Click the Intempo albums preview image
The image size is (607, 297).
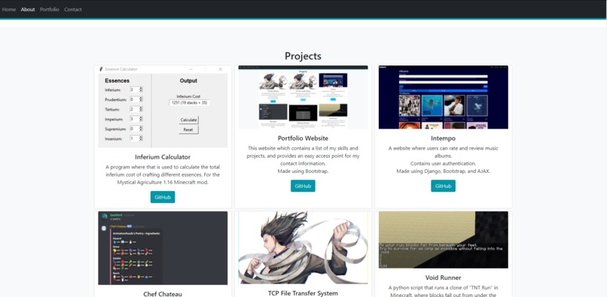click(443, 97)
